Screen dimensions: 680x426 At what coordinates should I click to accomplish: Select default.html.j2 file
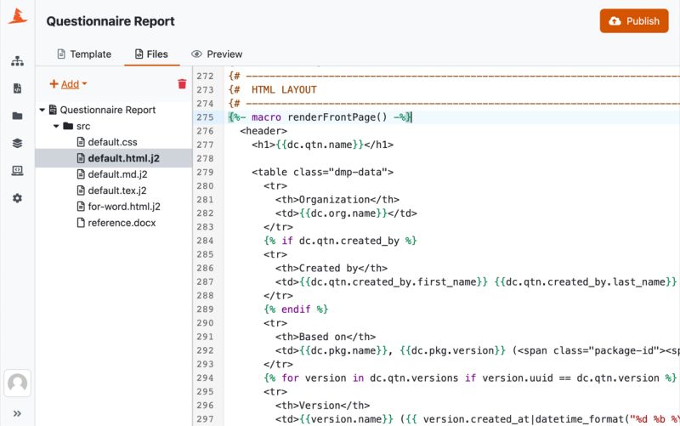point(118,158)
